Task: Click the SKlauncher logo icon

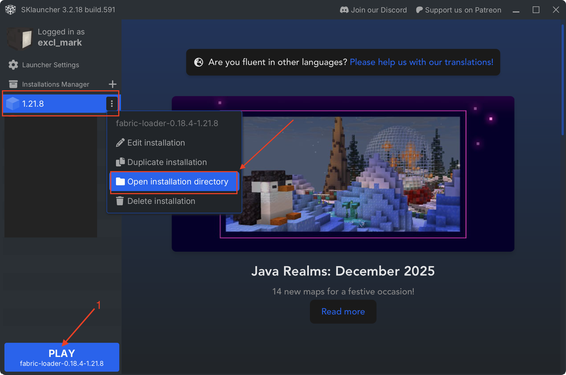Action: (11, 10)
